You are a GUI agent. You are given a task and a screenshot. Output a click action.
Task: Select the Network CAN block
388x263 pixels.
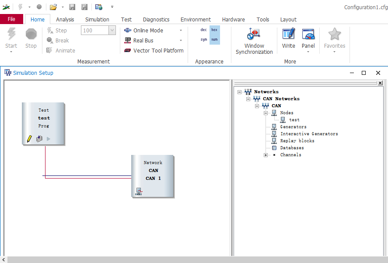[x=153, y=176]
